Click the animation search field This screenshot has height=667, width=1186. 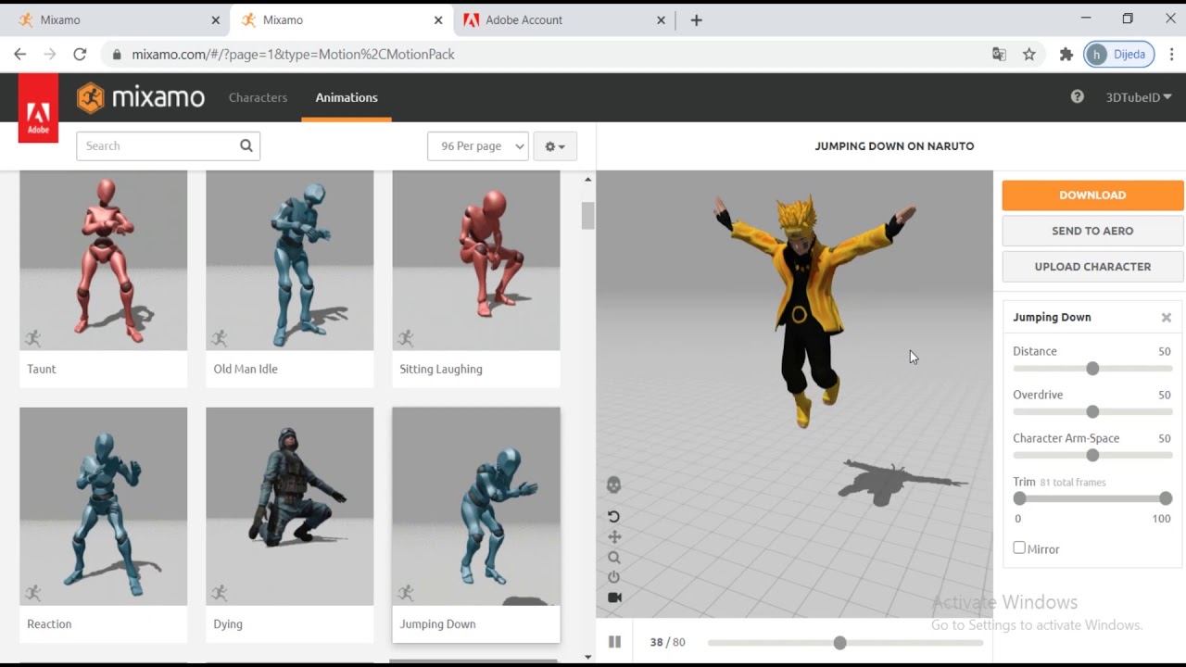click(x=168, y=145)
